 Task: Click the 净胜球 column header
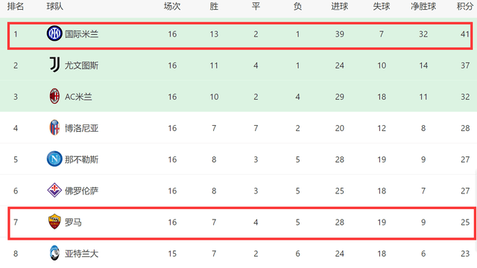click(423, 7)
